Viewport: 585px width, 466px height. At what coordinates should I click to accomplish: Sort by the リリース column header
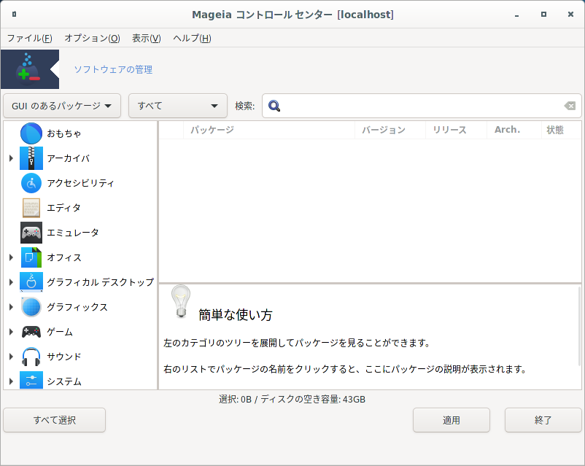tap(456, 130)
